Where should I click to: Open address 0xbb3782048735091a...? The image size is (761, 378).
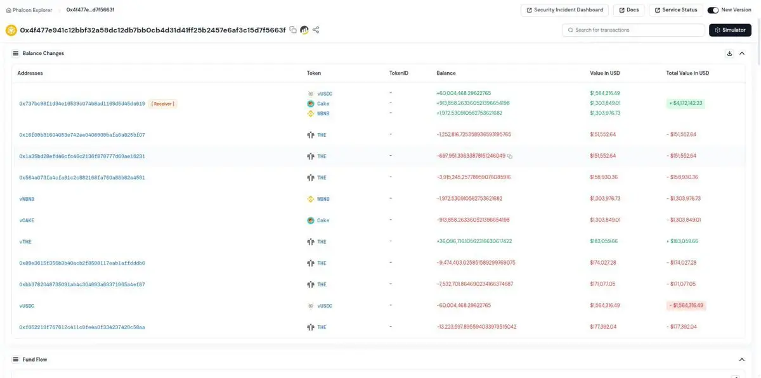point(82,284)
